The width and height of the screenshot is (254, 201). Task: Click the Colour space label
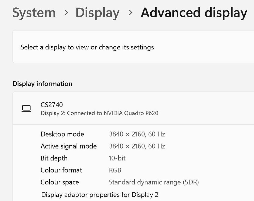[x=60, y=182]
